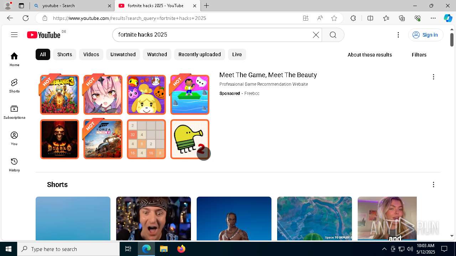
Task: Open the Doodle Jump 2 ad thumbnail
Action: [x=190, y=139]
